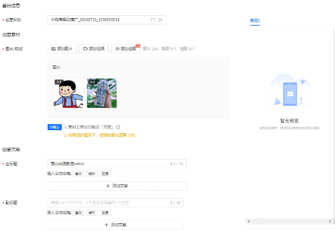Insert 省份 word pack under 副标题
The width and height of the screenshot is (335, 231).
(x=78, y=213)
